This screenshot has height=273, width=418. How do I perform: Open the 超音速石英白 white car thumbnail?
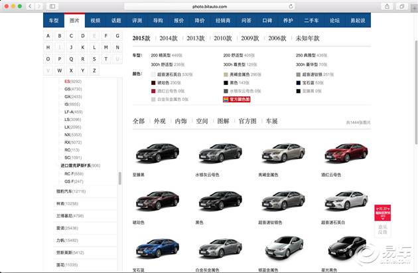pyautogui.click(x=346, y=201)
